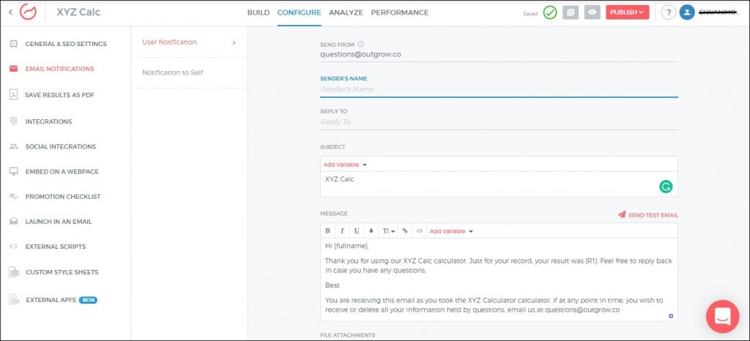750x341 pixels.
Task: Open the code view icon in editor
Action: tap(419, 231)
